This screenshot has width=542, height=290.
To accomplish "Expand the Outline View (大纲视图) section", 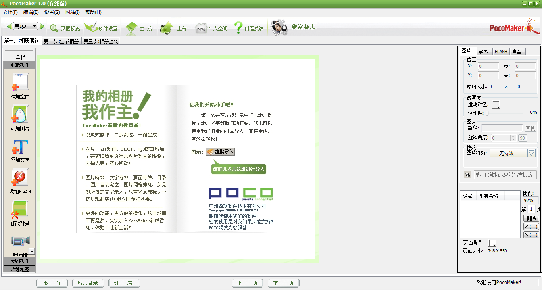I will click(19, 261).
